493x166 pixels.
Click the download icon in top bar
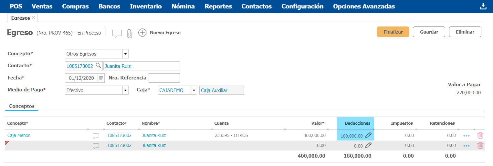[x=483, y=6]
